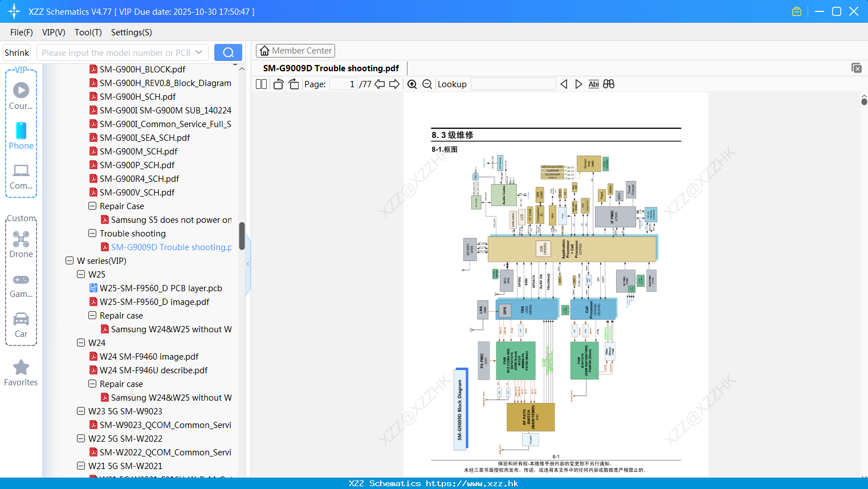The height and width of the screenshot is (489, 868).
Task: Open the model number dropdown arrow
Action: pos(199,52)
